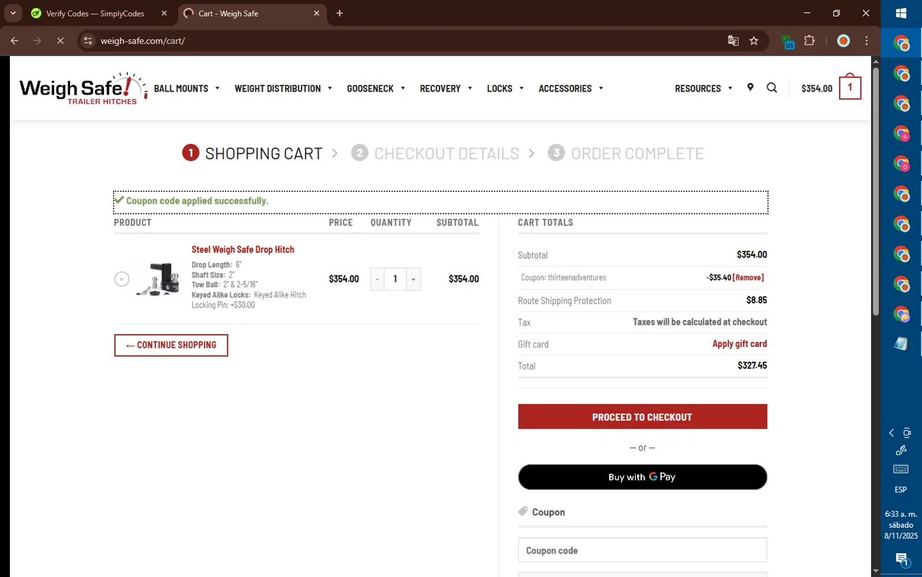Expand the Recovery menu
The width and height of the screenshot is (922, 577).
click(446, 89)
